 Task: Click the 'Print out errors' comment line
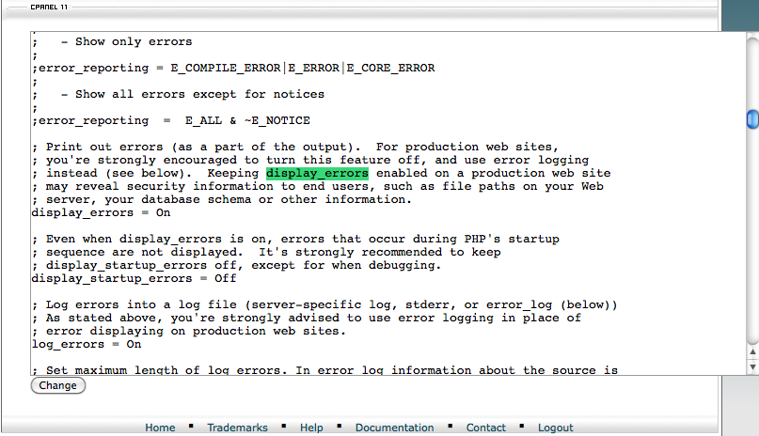(x=295, y=147)
